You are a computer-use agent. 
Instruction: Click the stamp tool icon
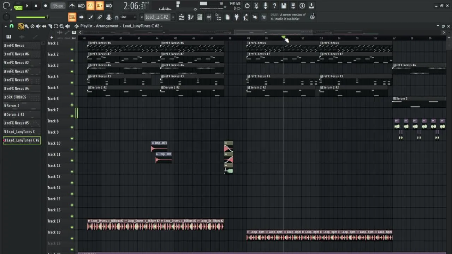pos(109,17)
